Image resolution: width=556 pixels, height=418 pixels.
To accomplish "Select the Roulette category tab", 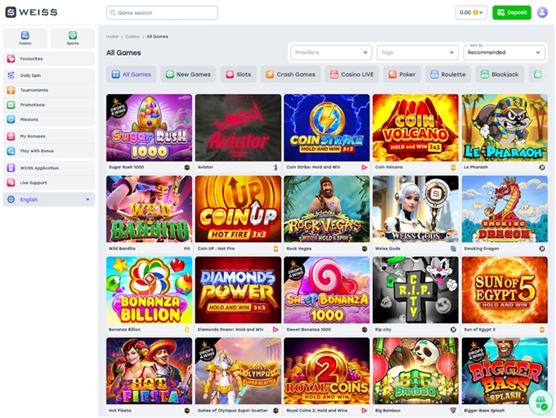I will [x=450, y=74].
